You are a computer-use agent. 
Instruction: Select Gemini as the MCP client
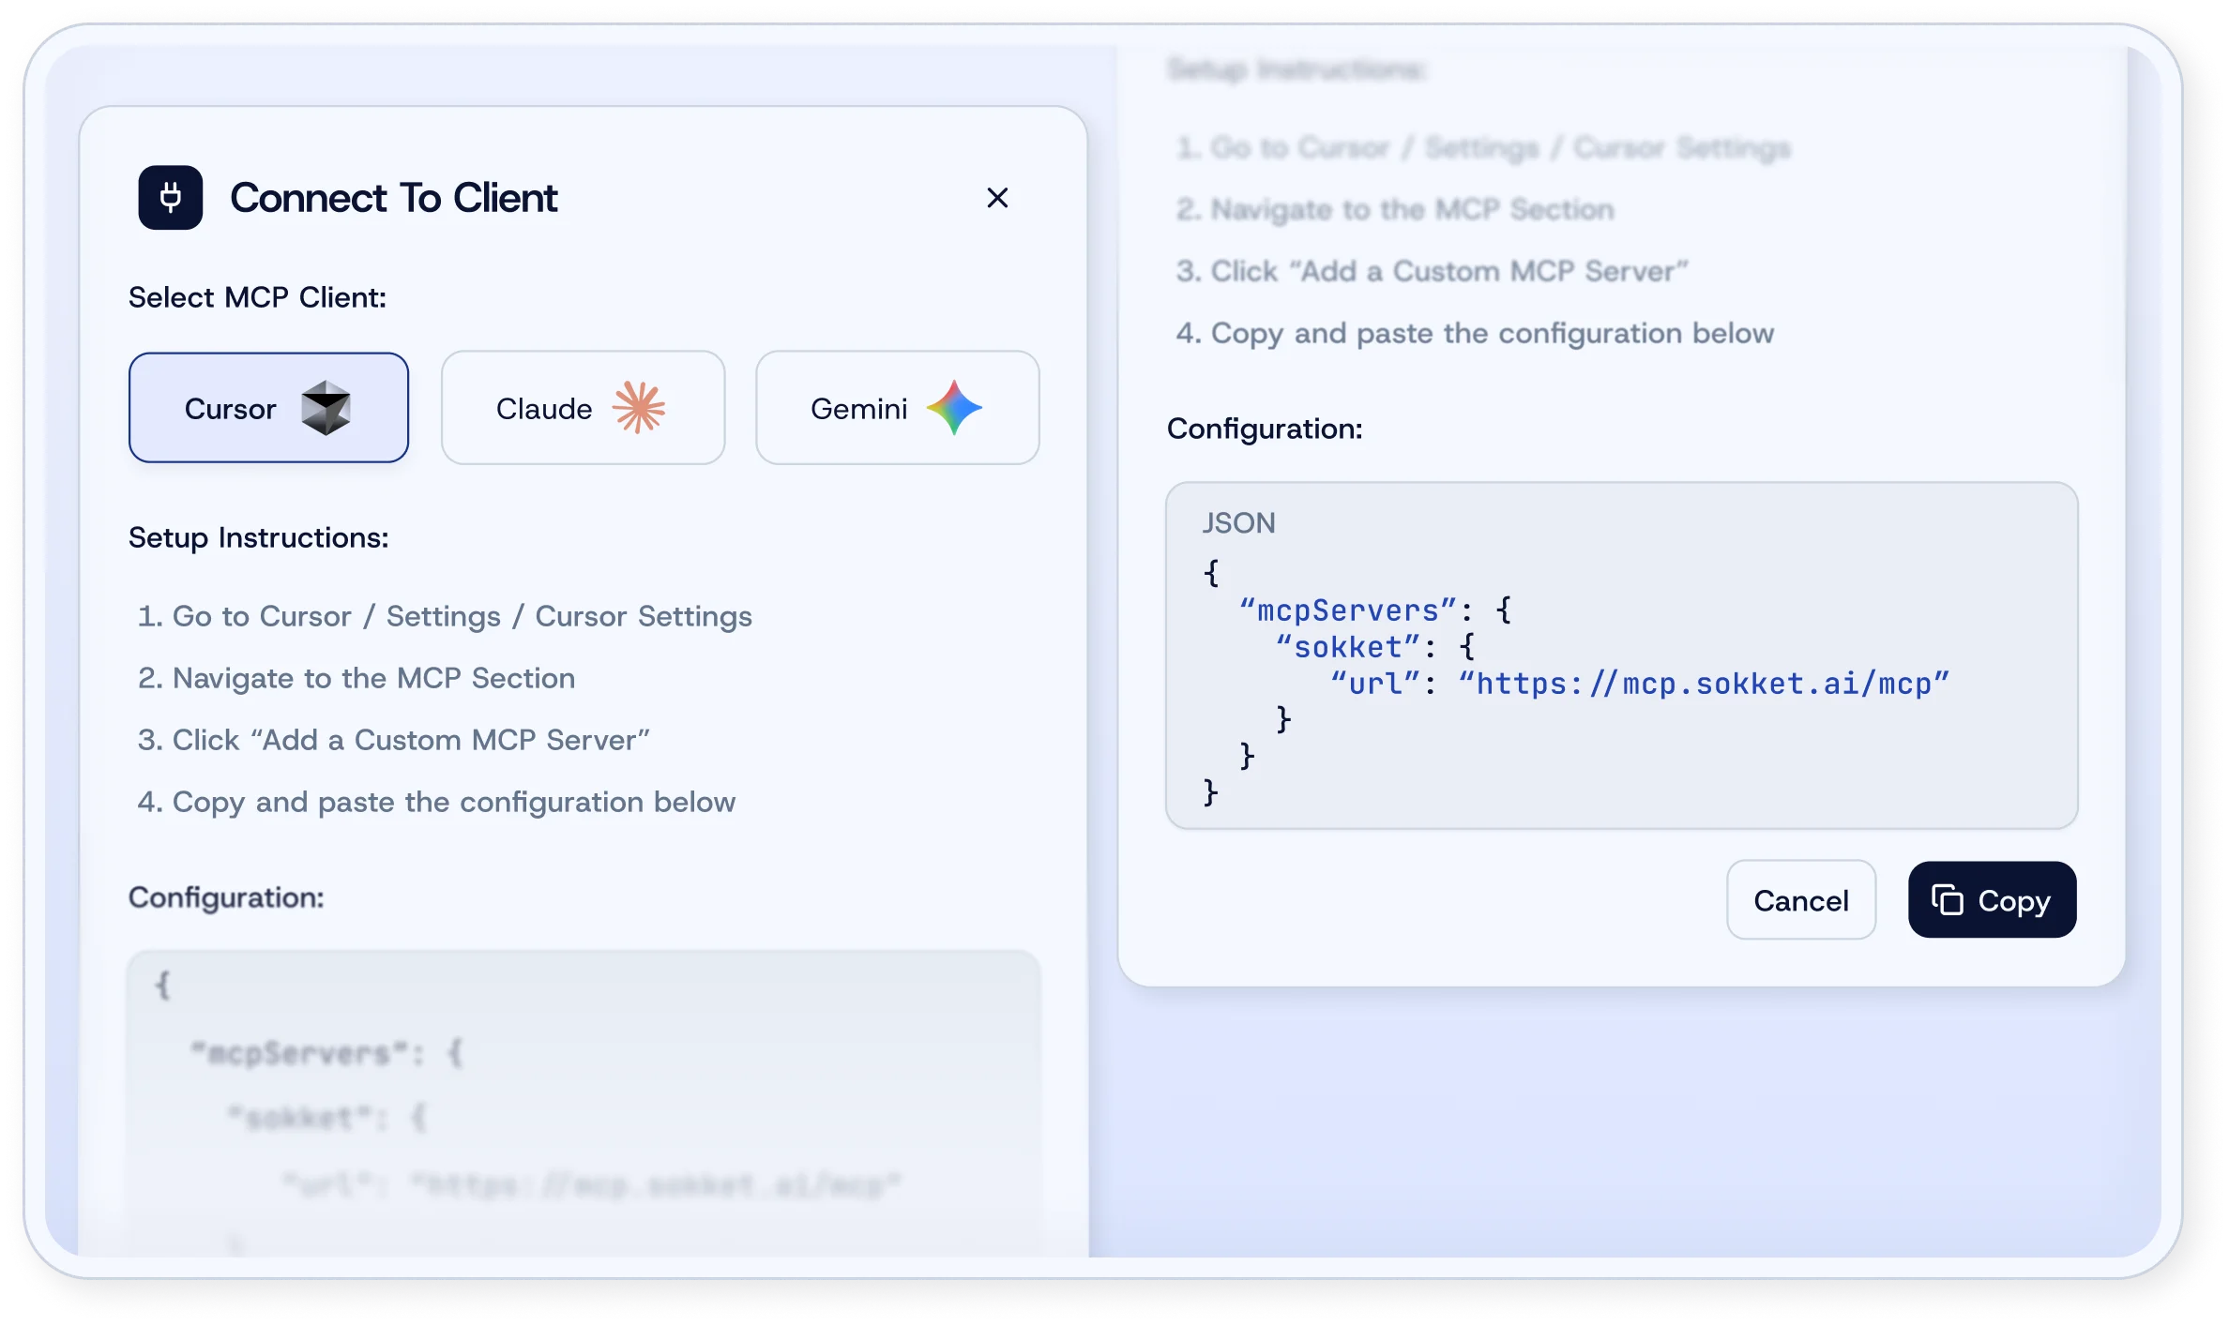point(897,407)
